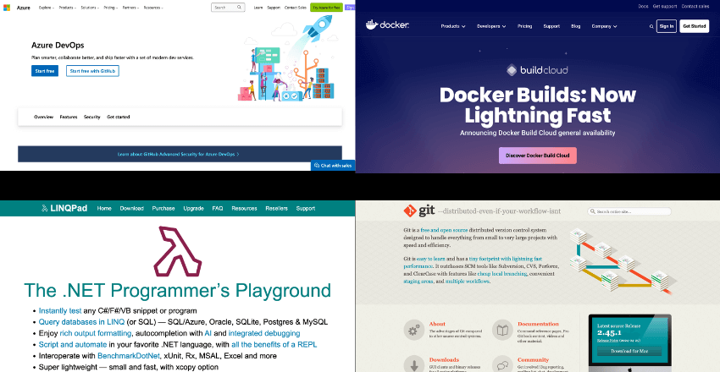Click git Download for Mac button
720x372 pixels.
click(629, 352)
